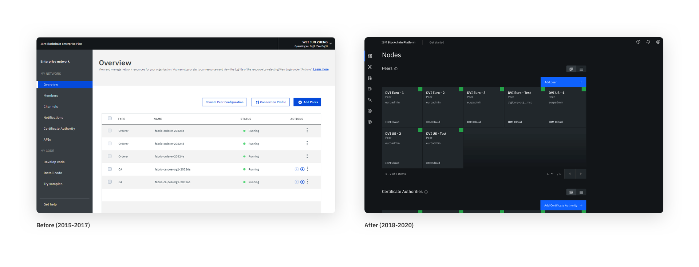The width and height of the screenshot is (699, 267).
Task: Expand the WEI JUN ZHENG user dropdown
Action: coord(330,43)
